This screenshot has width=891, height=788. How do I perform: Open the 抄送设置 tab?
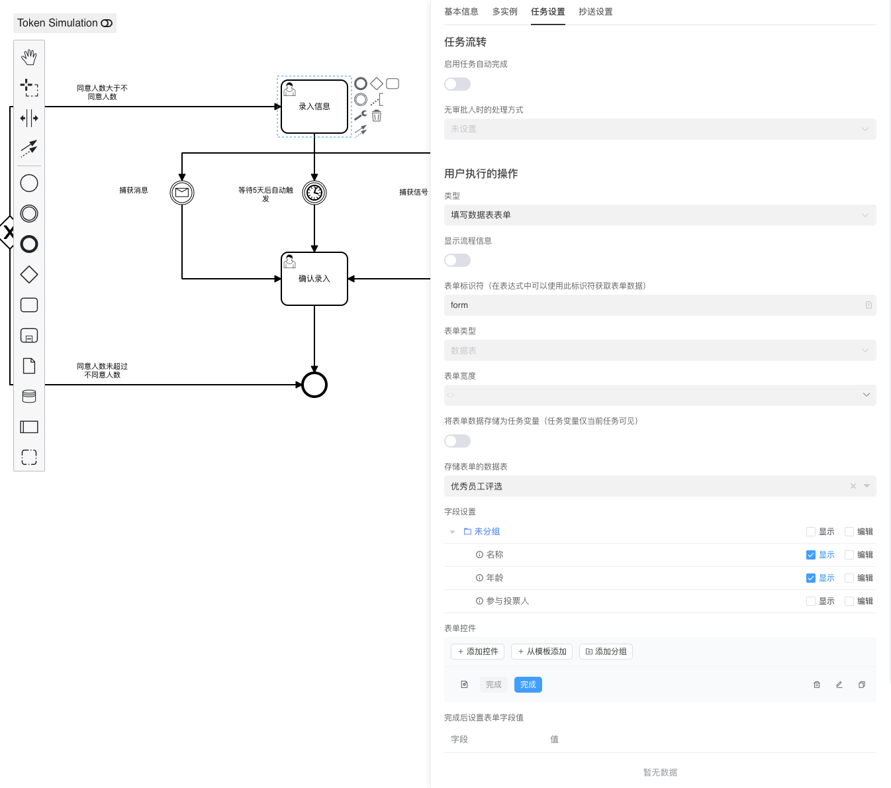coord(595,12)
